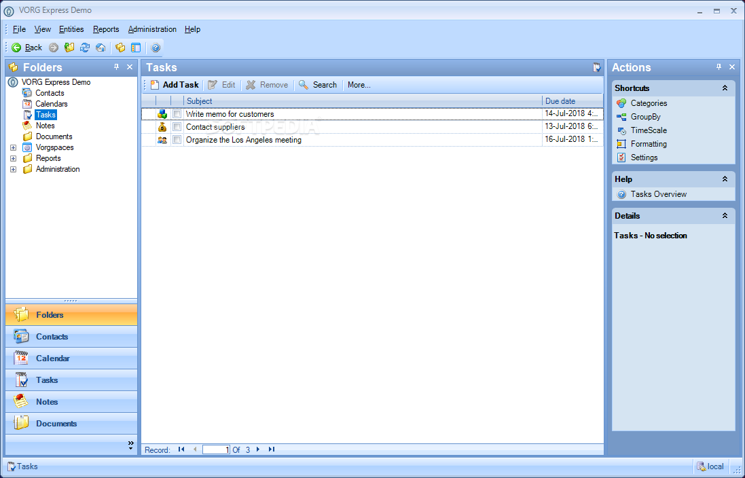Check the 'Organize the Los Angeles meeting' checkbox
Screen dimensions: 745x478
177,140
